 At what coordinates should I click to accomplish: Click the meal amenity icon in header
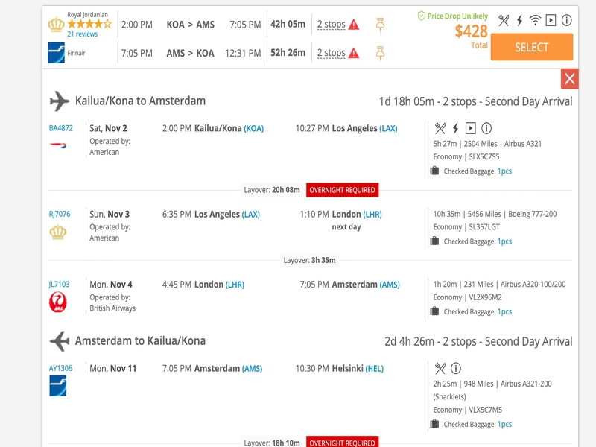504,20
